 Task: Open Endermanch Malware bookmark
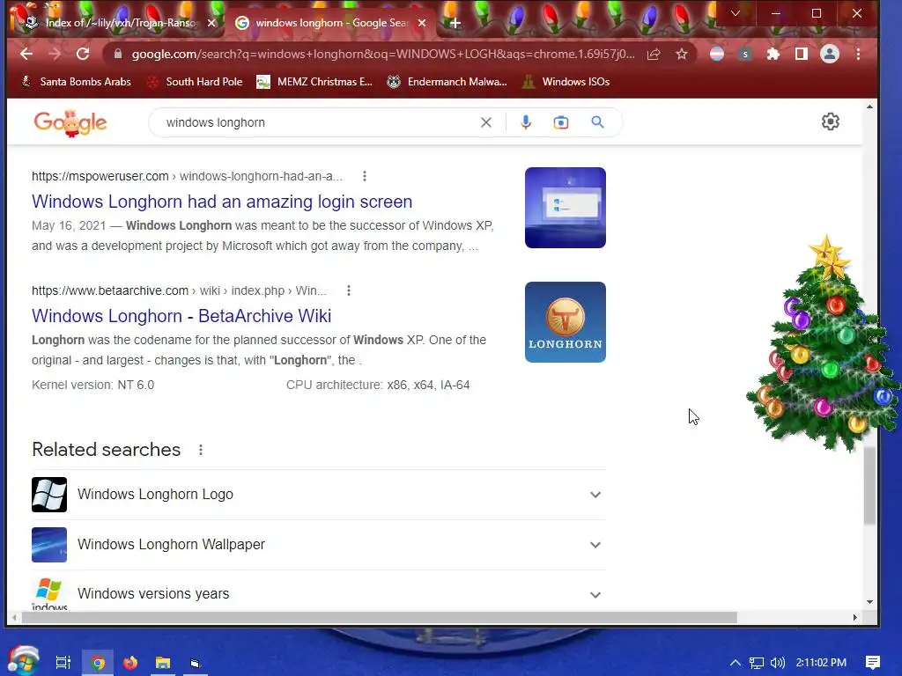(x=447, y=82)
